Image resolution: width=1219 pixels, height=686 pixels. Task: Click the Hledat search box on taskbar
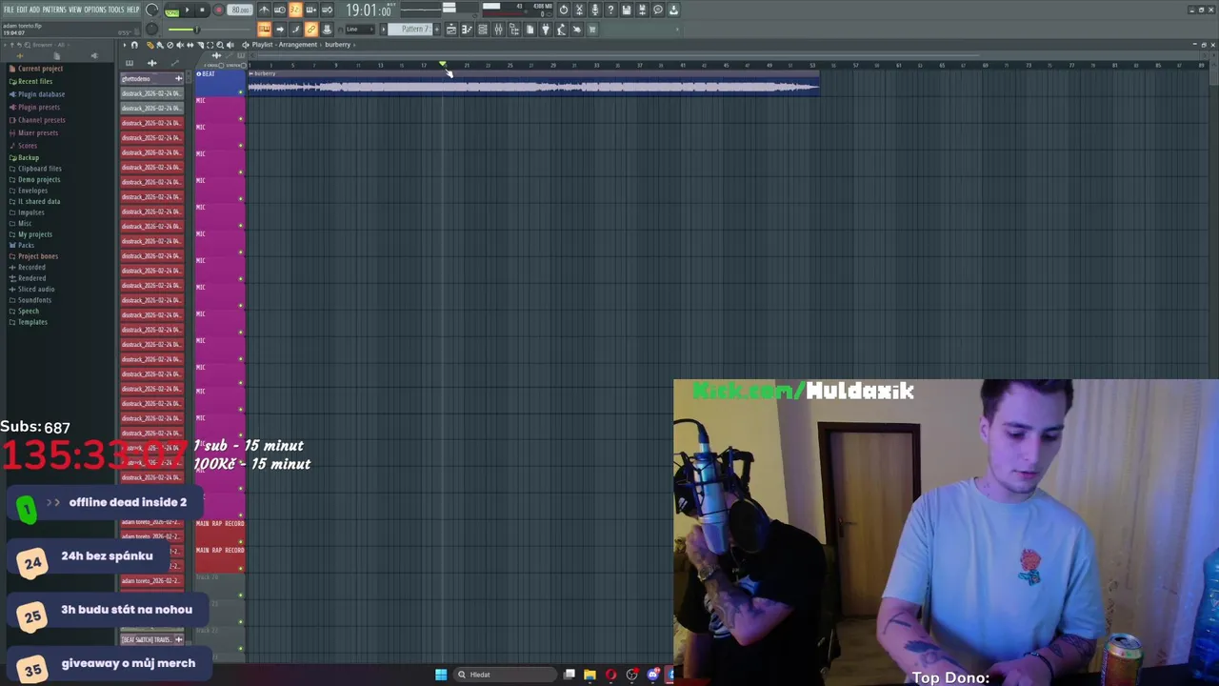(505, 675)
